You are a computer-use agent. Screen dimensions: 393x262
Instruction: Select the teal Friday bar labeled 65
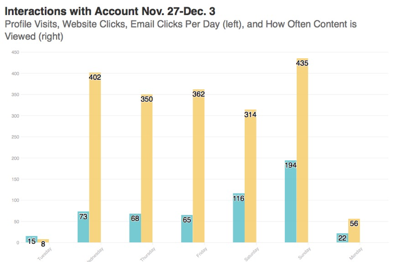click(x=187, y=229)
